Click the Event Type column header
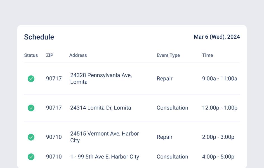264x168 pixels. [x=168, y=55]
